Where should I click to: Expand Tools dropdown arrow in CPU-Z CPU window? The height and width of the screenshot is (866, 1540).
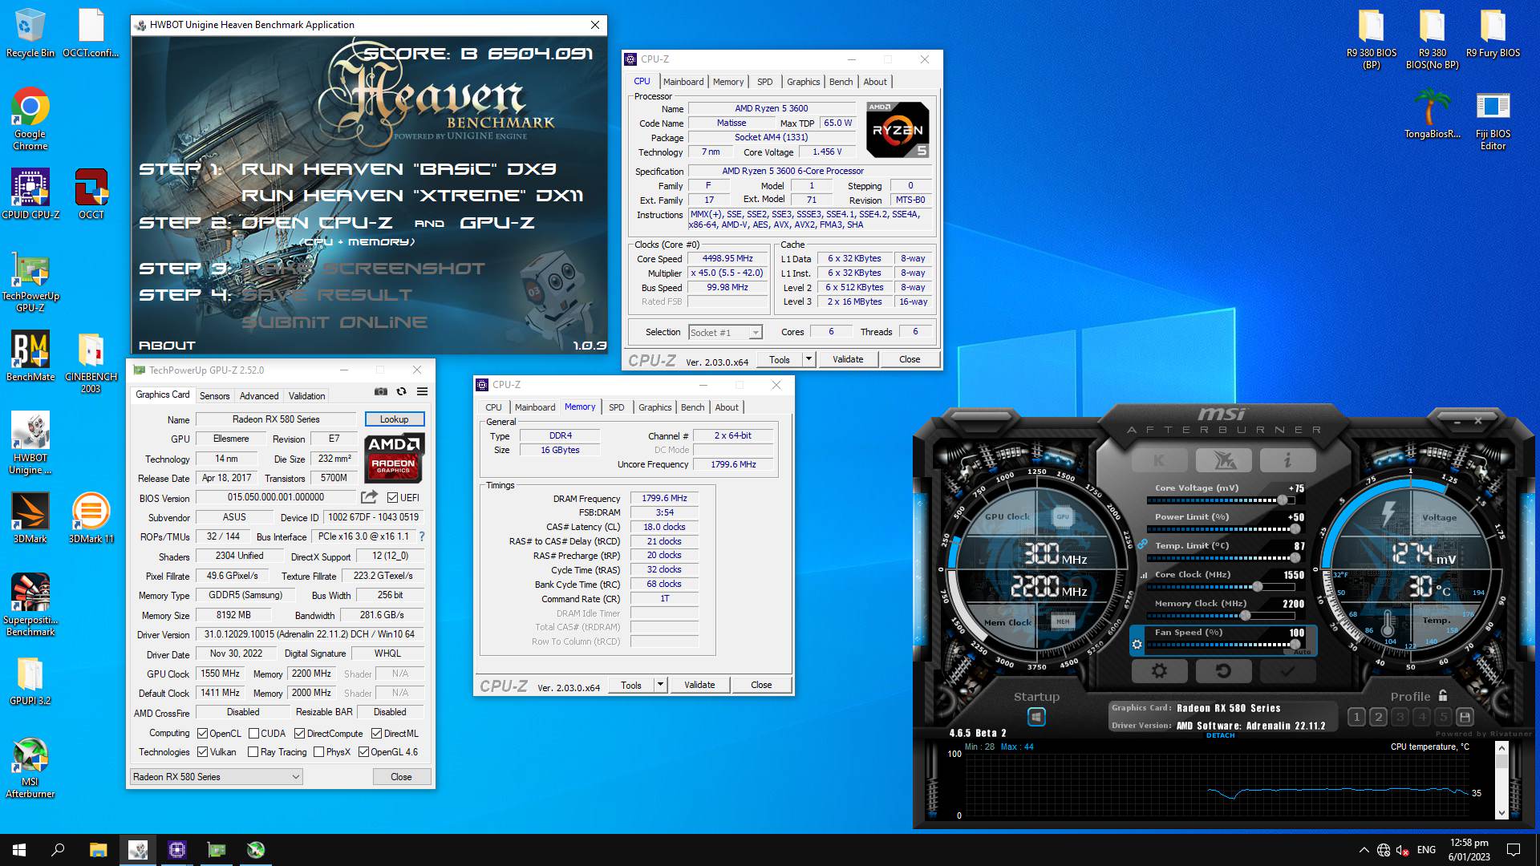808,359
